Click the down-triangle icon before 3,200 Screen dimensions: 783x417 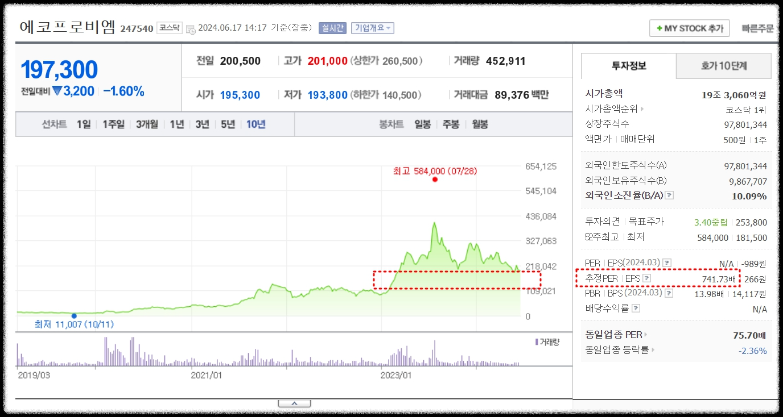[57, 91]
